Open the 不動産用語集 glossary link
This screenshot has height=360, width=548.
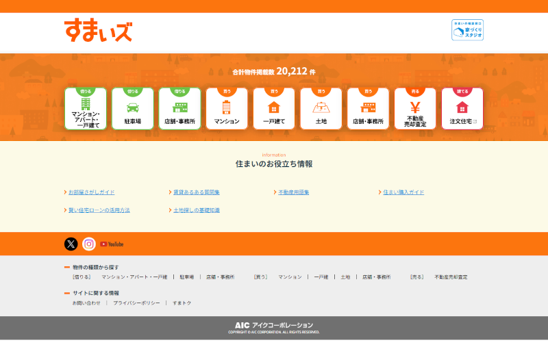[x=294, y=192]
